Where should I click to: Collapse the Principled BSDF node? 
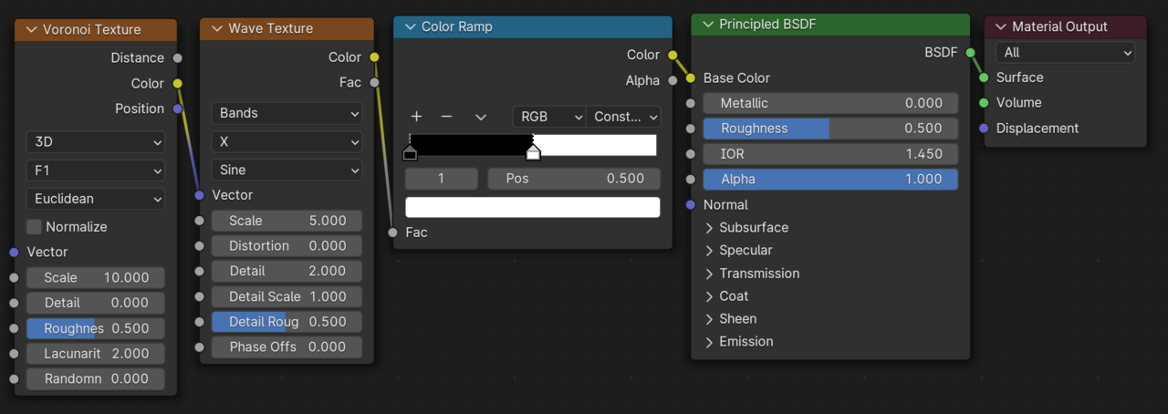tap(707, 25)
